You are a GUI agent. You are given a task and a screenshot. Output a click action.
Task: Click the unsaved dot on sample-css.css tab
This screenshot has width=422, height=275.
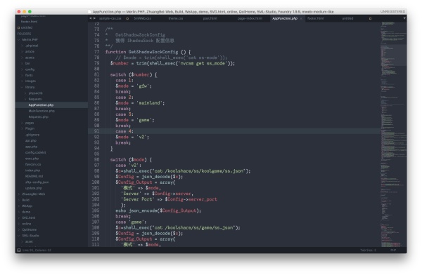click(127, 18)
